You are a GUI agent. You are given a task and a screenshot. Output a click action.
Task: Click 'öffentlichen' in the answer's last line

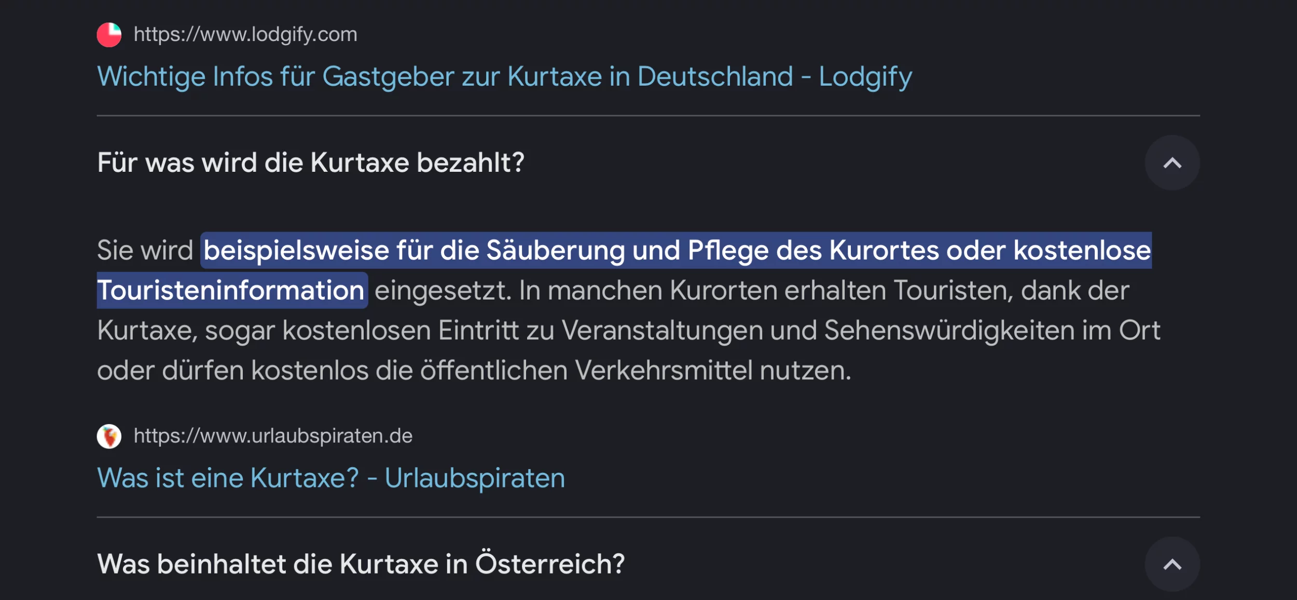pos(493,371)
